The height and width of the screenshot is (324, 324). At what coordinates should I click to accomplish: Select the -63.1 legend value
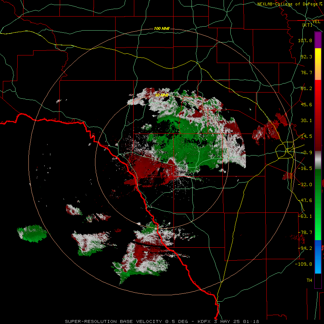[305, 216]
